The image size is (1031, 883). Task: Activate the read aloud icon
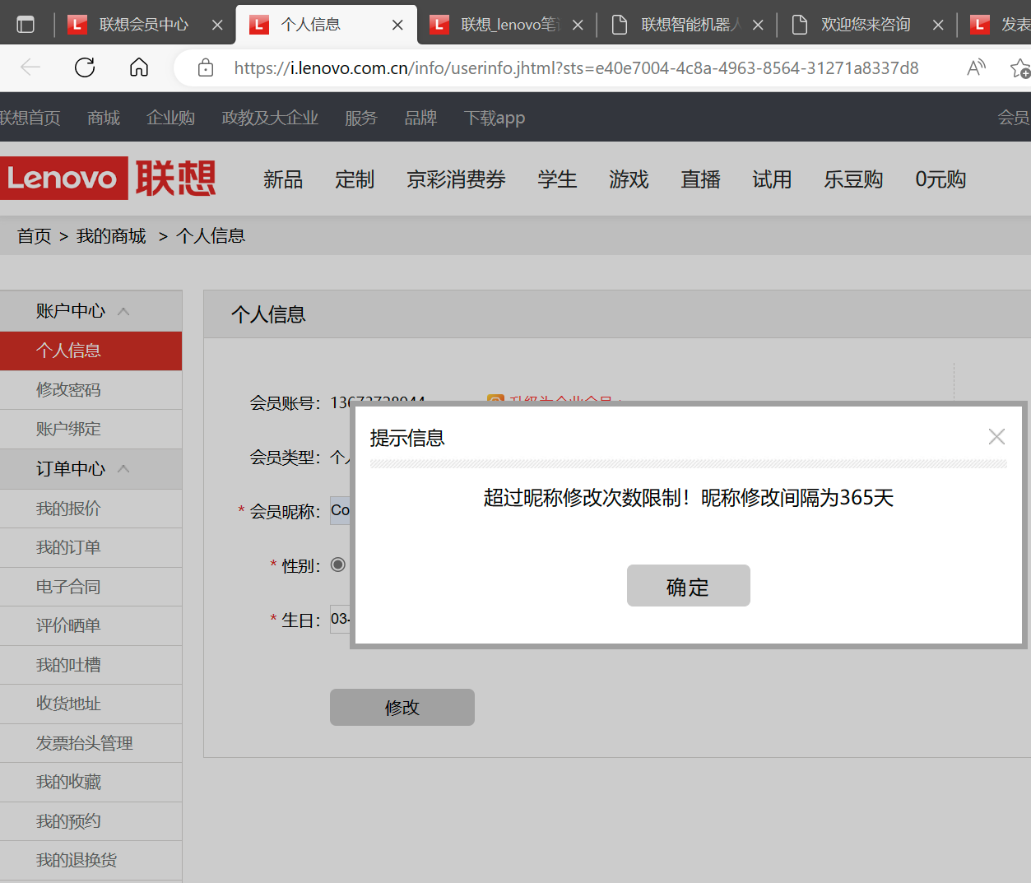pos(976,67)
